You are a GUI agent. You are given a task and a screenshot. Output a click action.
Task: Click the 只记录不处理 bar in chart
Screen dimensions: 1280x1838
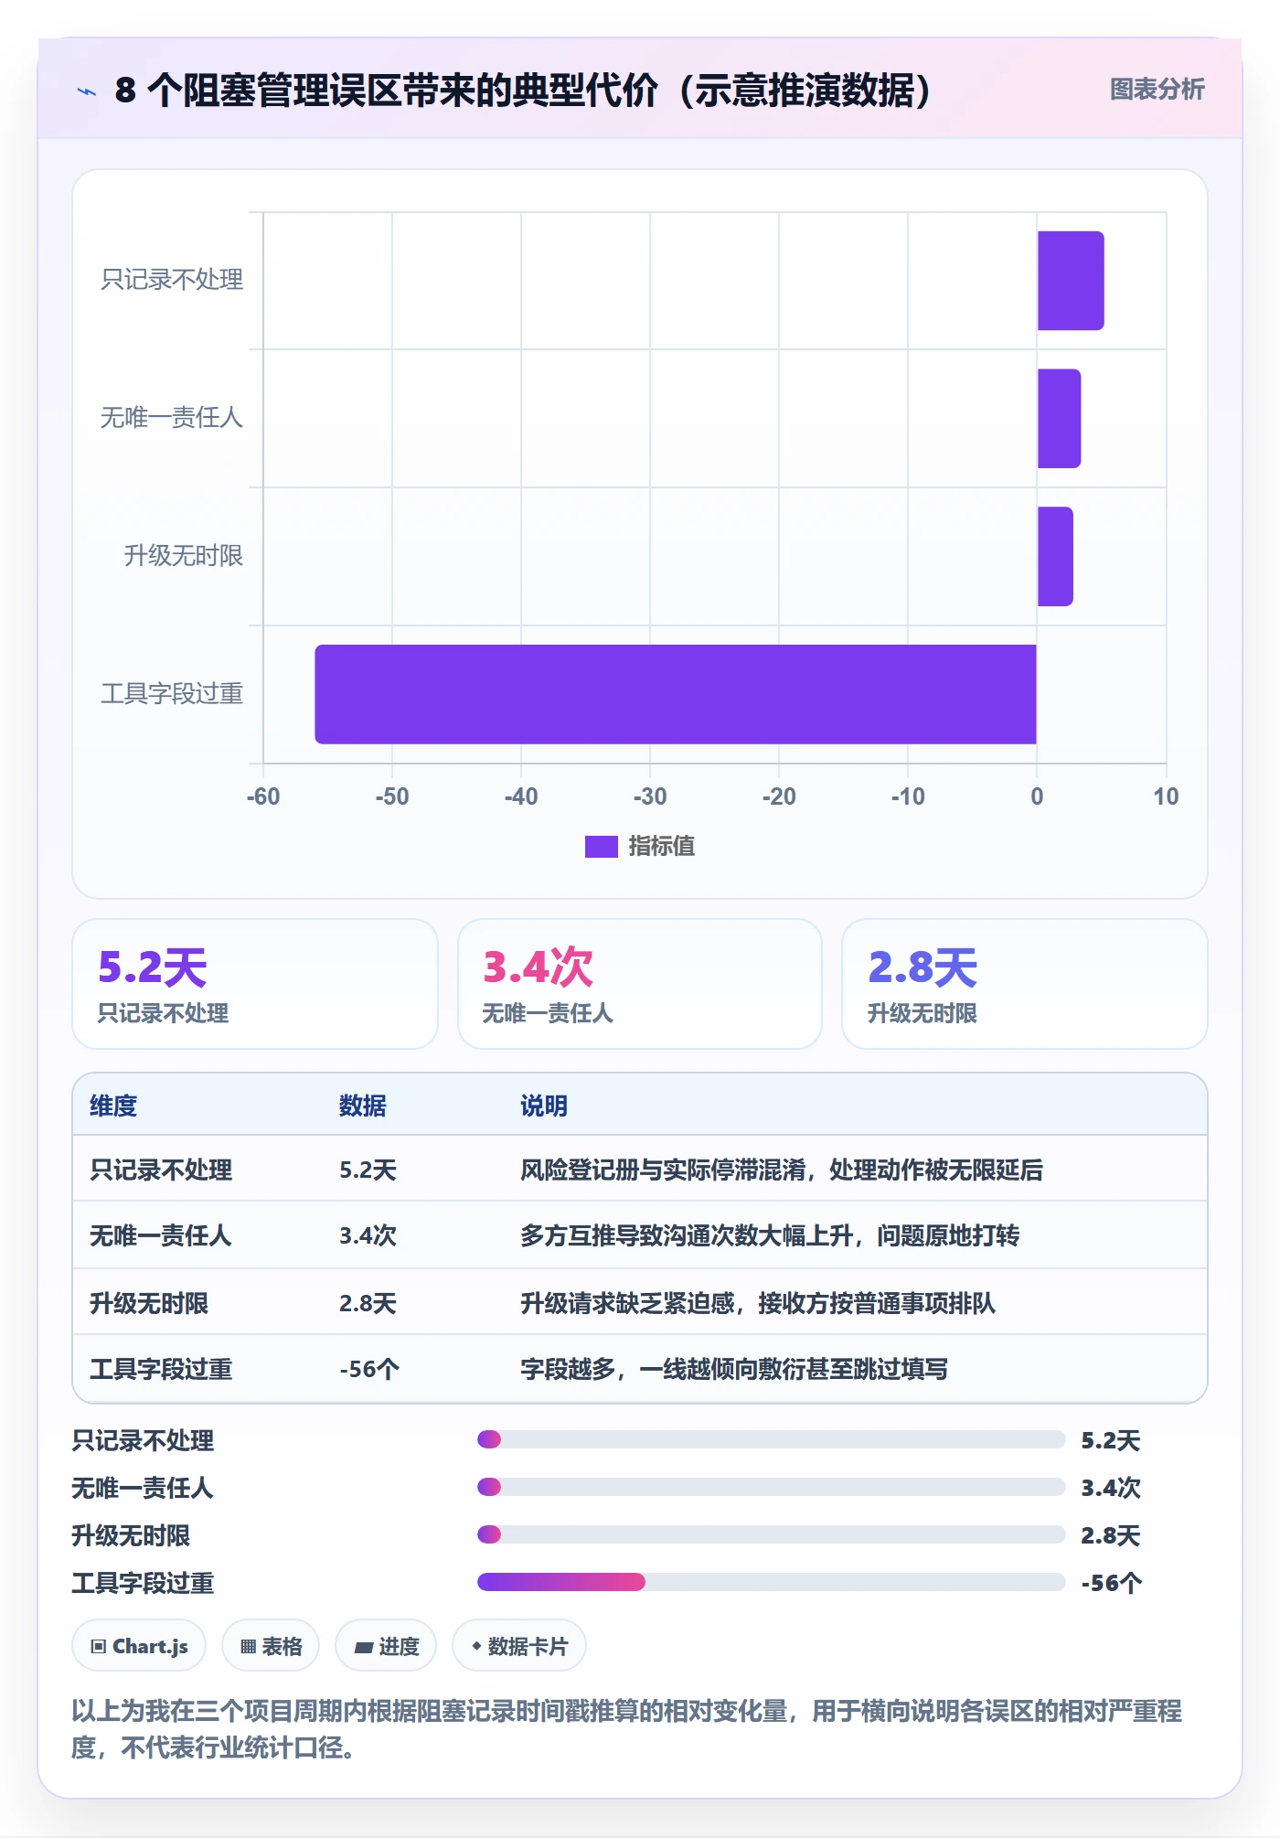1071,281
